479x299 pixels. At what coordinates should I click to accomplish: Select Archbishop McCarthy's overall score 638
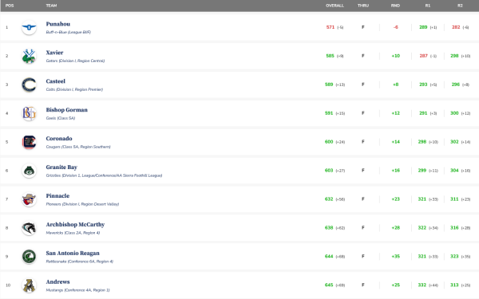(329, 228)
